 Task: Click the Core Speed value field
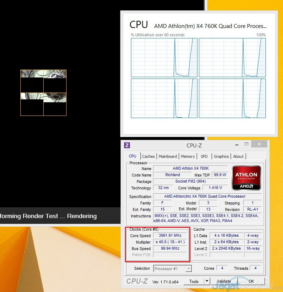click(x=170, y=236)
